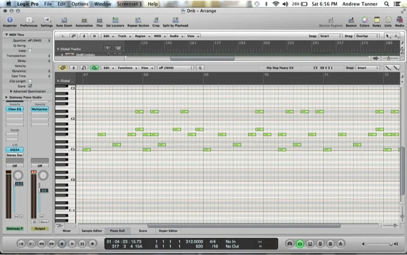Image resolution: width=407 pixels, height=255 pixels.
Task: Open the Lists panel
Action: pyautogui.click(x=388, y=22)
